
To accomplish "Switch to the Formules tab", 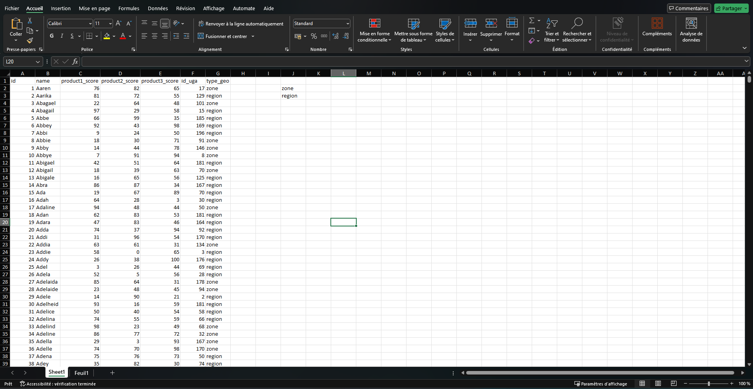I will point(129,8).
